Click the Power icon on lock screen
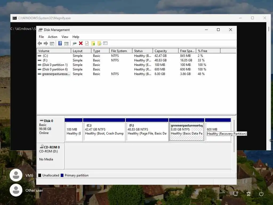This screenshot has height=205, width=273. (261, 194)
